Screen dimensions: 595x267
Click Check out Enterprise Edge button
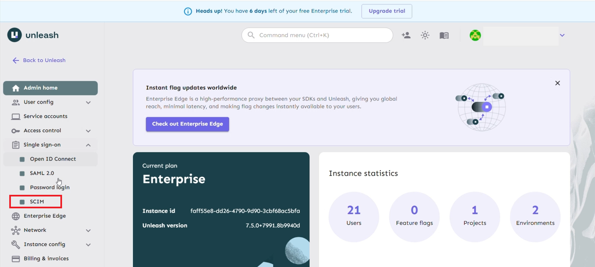click(187, 124)
